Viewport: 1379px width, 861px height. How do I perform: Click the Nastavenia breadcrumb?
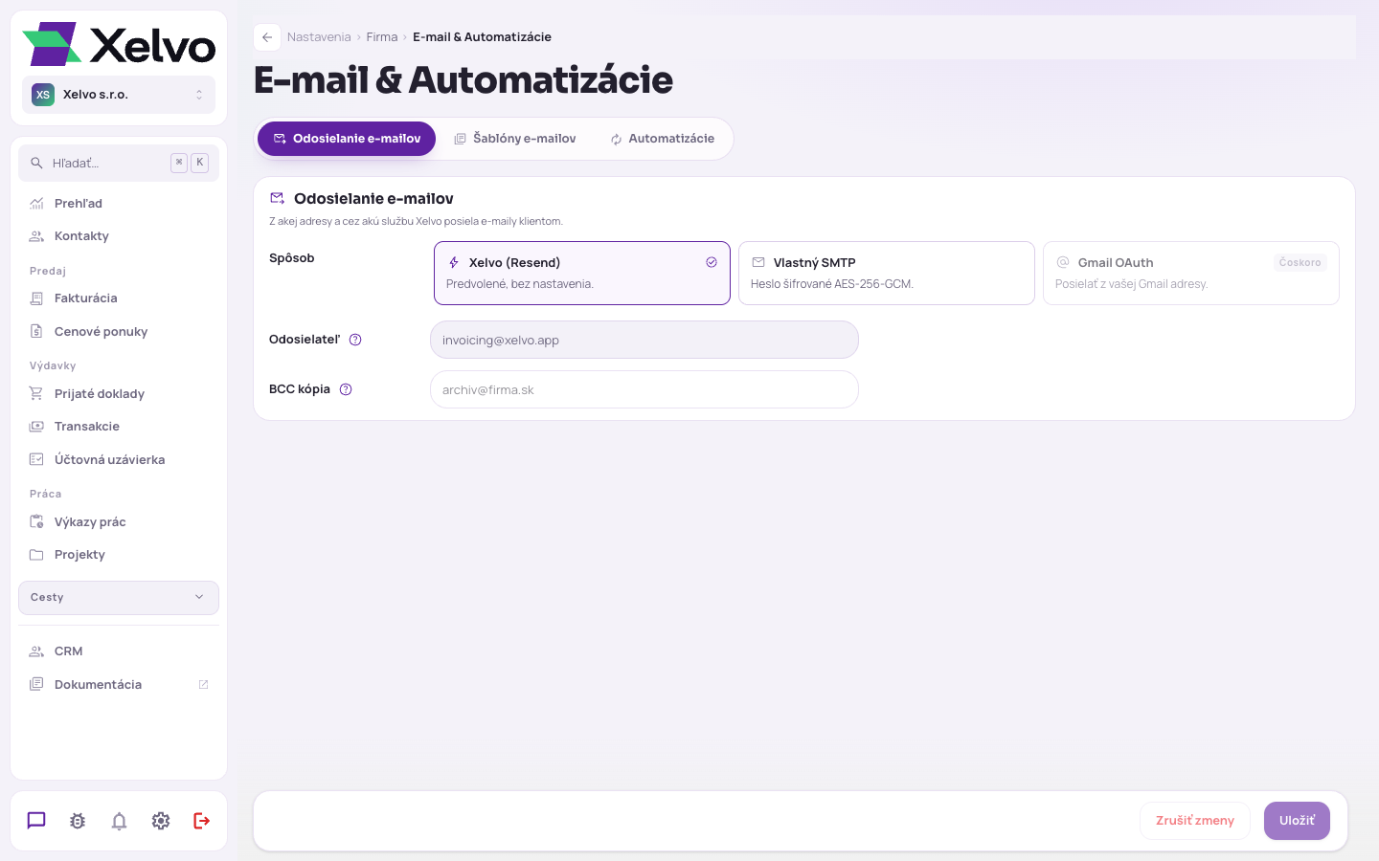pyautogui.click(x=319, y=37)
